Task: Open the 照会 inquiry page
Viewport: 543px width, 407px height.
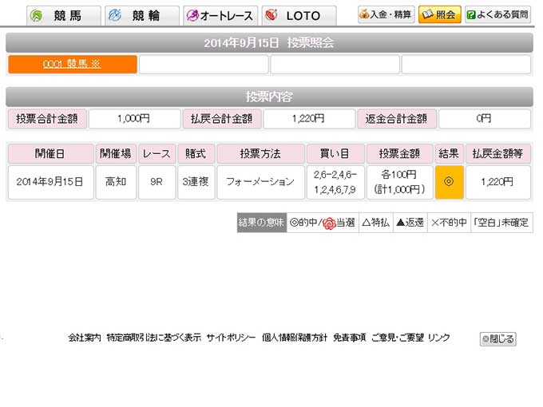Action: (439, 14)
